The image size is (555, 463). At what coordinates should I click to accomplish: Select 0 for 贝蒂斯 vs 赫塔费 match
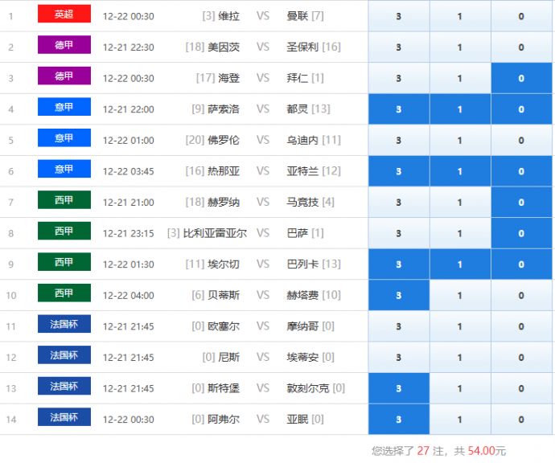click(521, 295)
